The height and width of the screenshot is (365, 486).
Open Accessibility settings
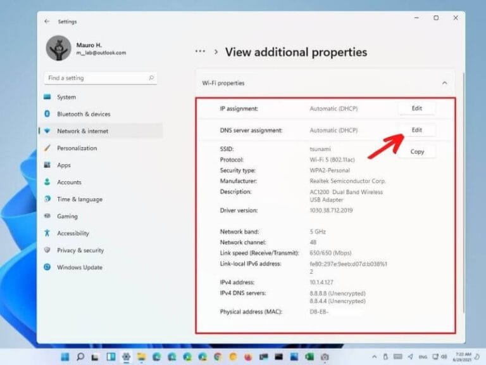click(x=101, y=233)
